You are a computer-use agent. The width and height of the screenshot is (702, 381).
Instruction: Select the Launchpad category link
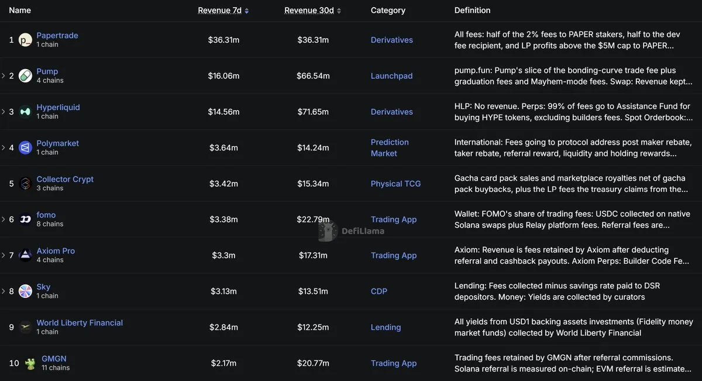pos(391,76)
